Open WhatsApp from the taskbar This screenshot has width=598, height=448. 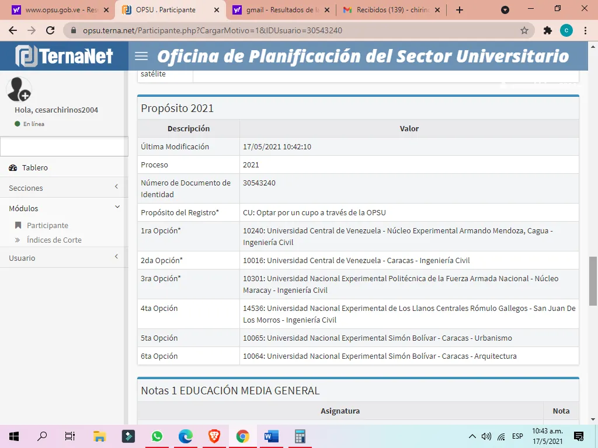click(157, 436)
